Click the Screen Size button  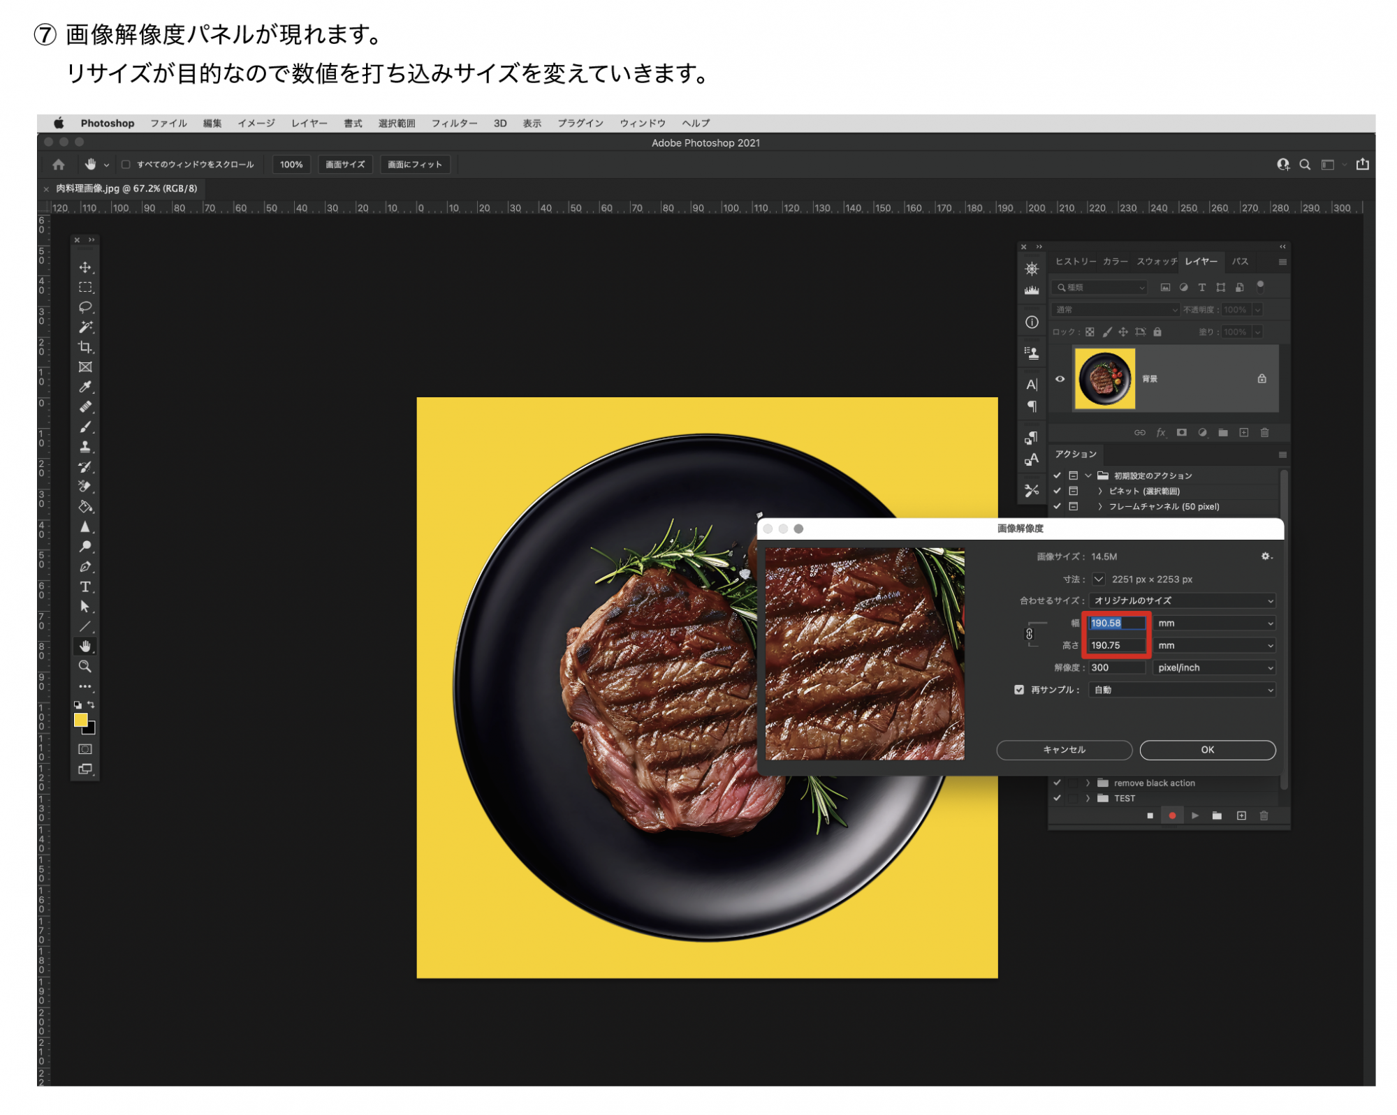[345, 165]
